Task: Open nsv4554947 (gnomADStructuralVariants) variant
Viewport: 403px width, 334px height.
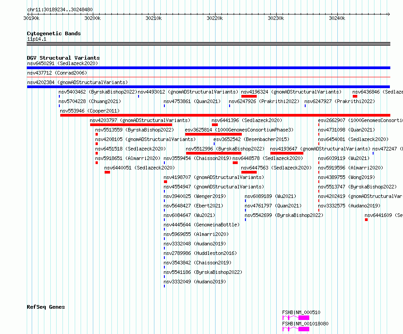Action: click(214, 187)
